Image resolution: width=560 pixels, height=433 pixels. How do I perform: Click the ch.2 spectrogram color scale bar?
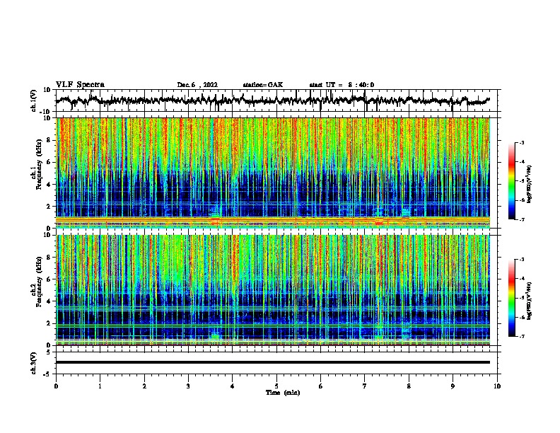[512, 298]
